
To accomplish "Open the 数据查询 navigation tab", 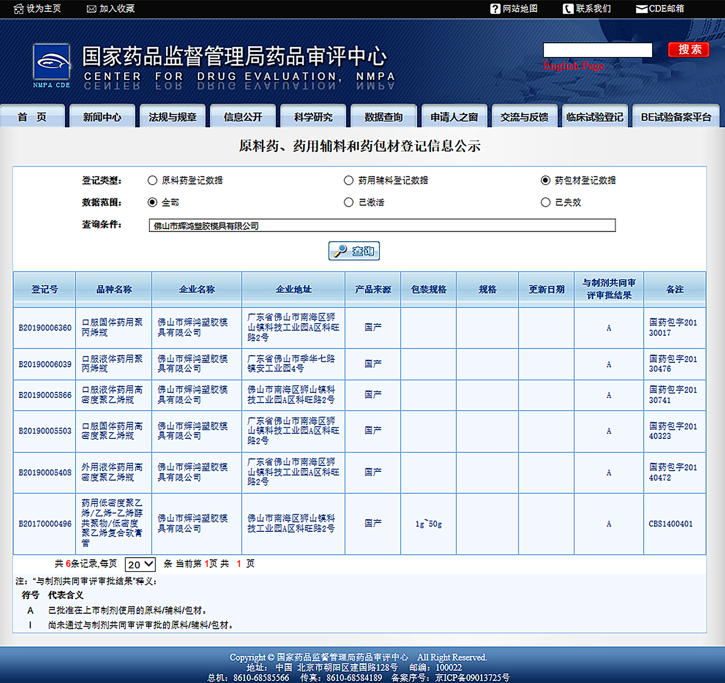I will point(383,117).
